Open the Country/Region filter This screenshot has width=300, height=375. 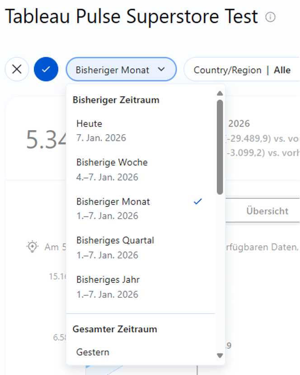tap(227, 70)
